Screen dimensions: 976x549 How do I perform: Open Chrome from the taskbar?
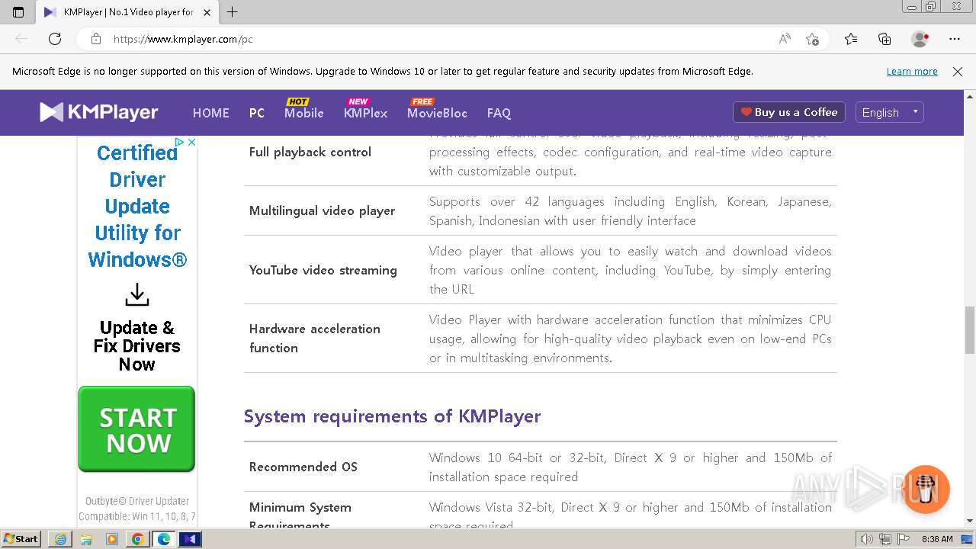137,539
